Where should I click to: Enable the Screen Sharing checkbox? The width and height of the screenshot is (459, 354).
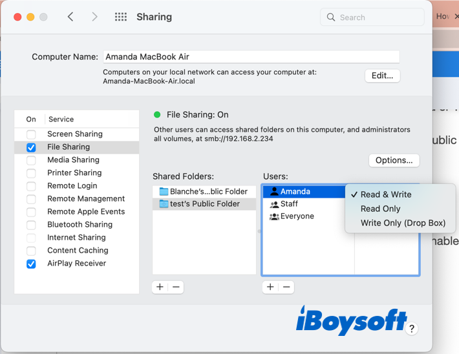[x=31, y=134]
